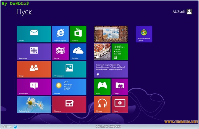Launch the Internet Explorer tile
The image size is (199, 129).
tap(60, 34)
